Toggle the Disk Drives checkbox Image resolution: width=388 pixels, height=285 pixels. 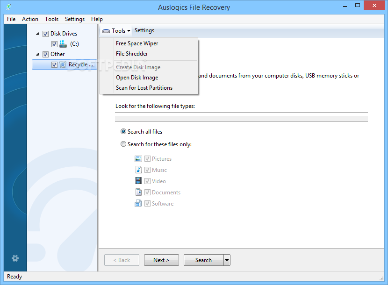[x=45, y=34]
